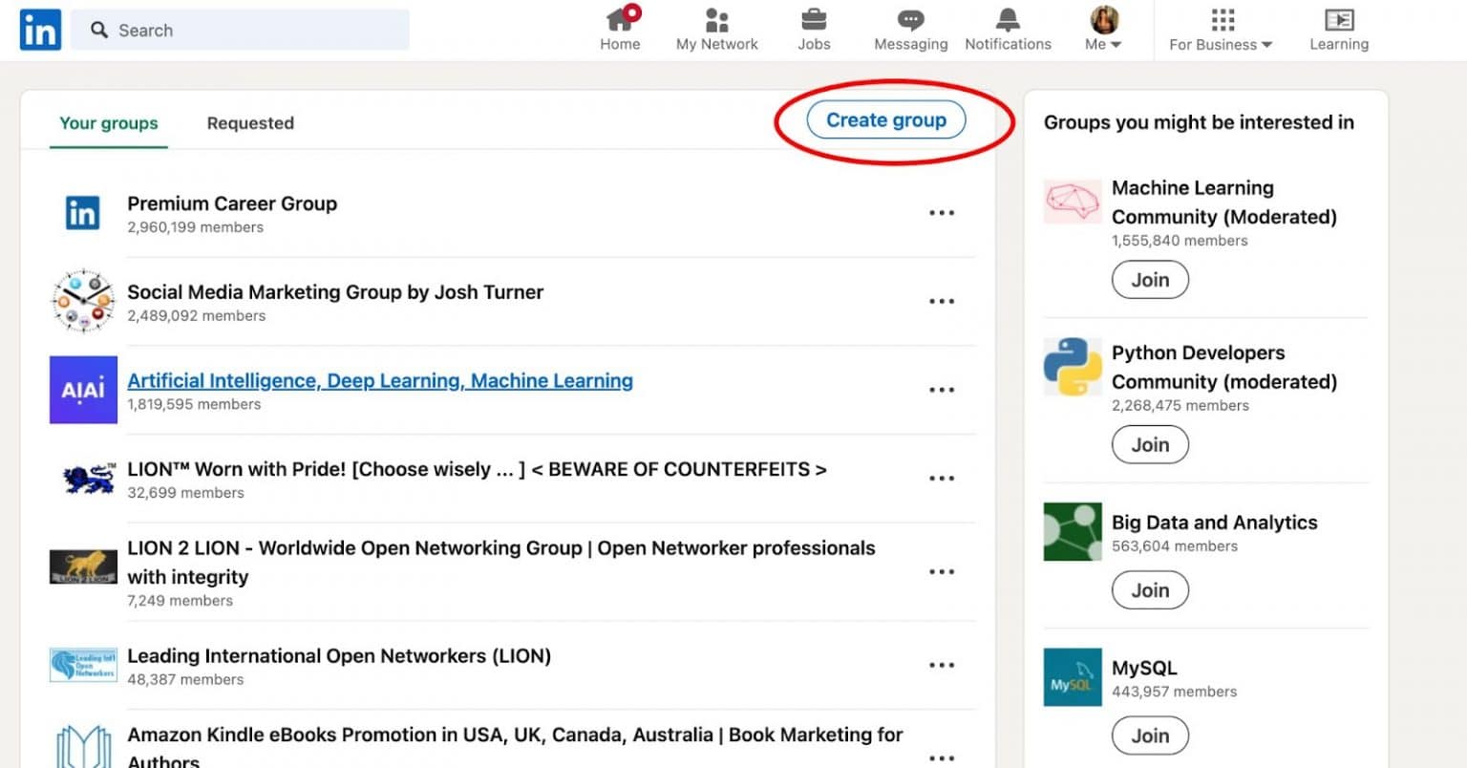
Task: Select the My Network icon
Action: click(716, 21)
